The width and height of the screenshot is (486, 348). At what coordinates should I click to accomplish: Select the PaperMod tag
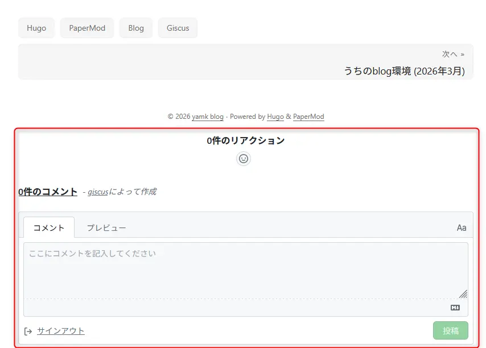click(x=87, y=28)
